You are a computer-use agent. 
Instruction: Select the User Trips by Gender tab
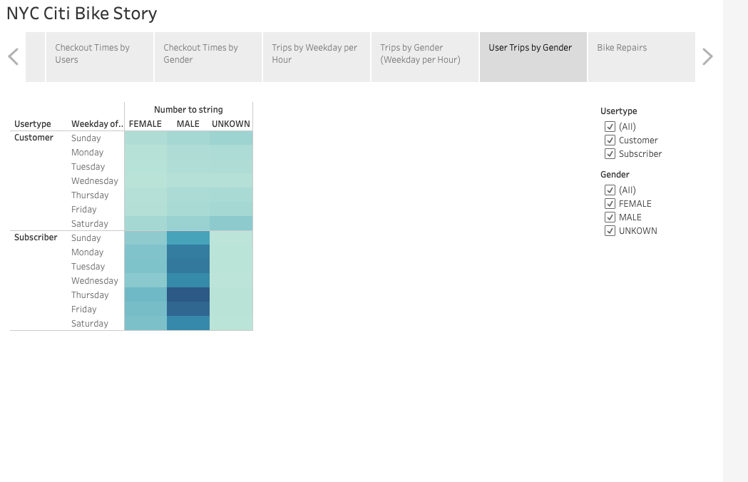(x=533, y=57)
